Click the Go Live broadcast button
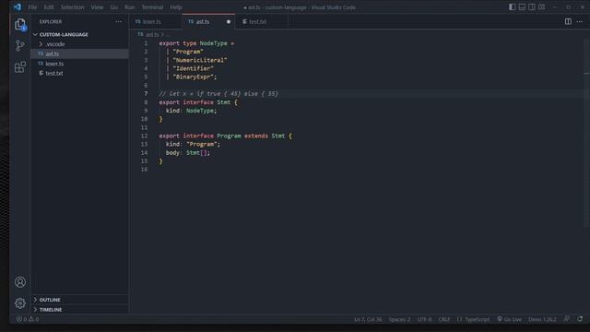The width and height of the screenshot is (590, 332). [509, 319]
